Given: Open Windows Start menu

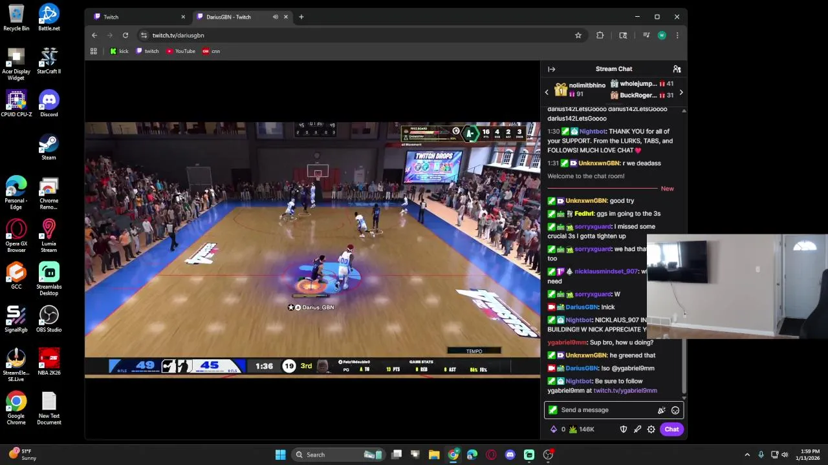Looking at the screenshot, I should click(280, 455).
